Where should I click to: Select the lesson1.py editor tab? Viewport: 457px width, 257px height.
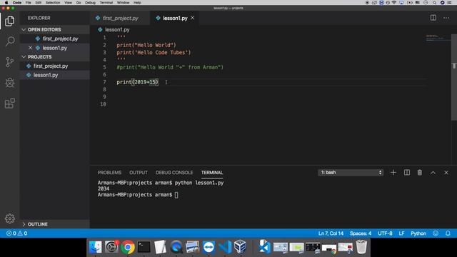point(175,18)
